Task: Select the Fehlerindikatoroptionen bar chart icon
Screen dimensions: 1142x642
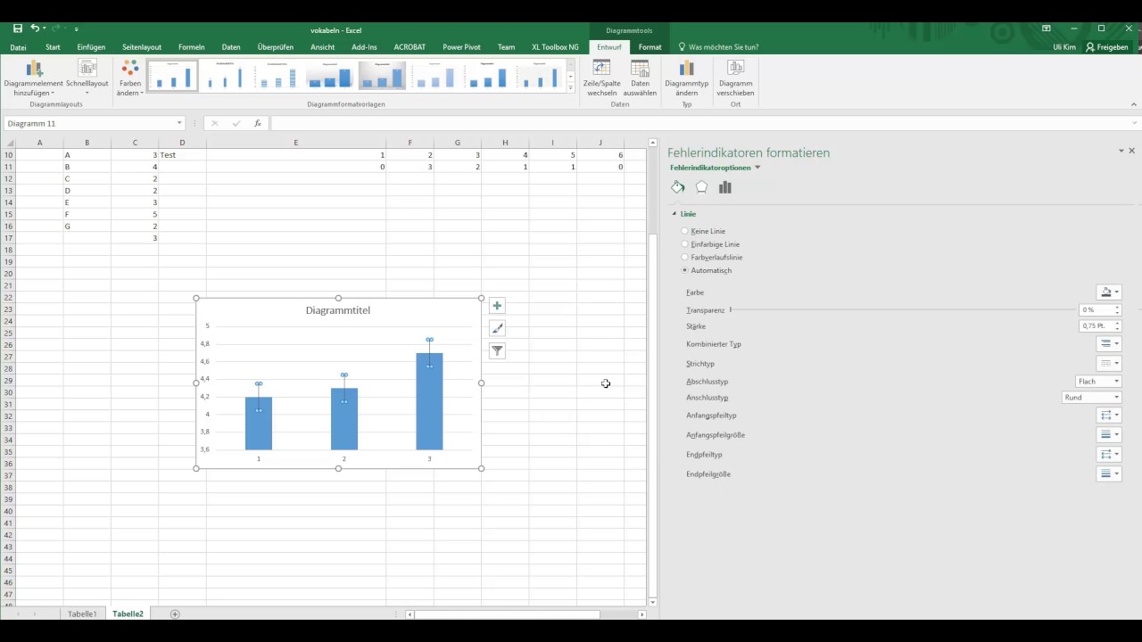Action: (724, 187)
